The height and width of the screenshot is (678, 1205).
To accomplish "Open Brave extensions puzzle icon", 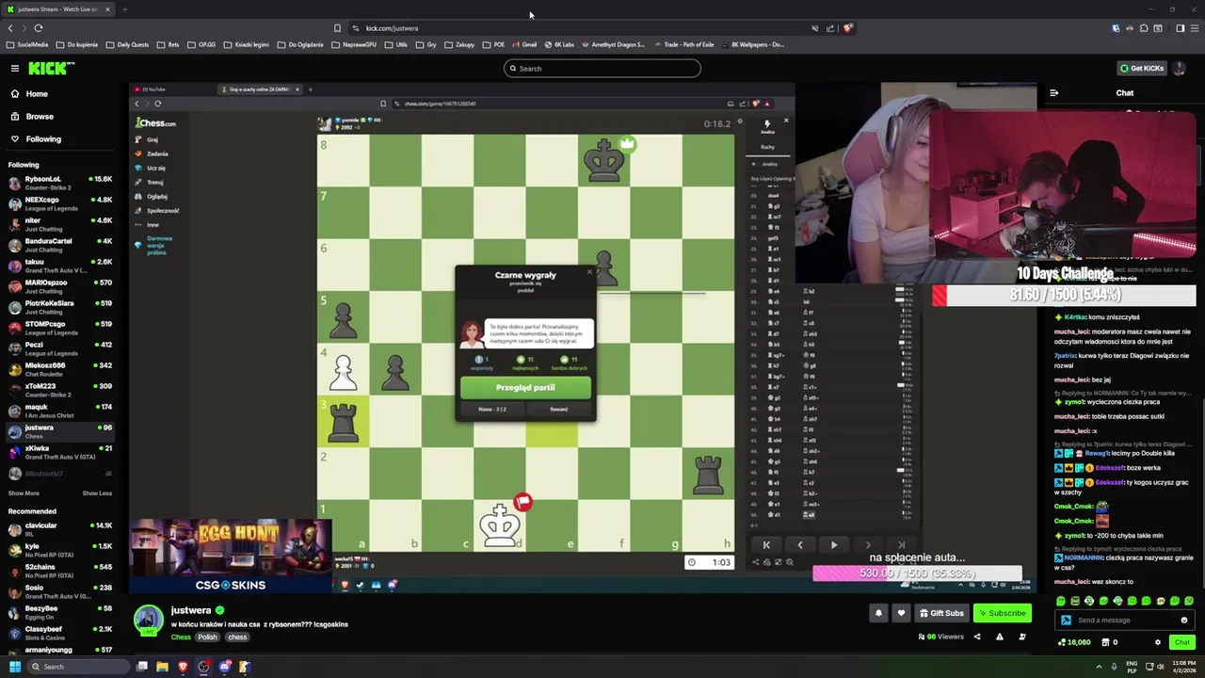I will point(1144,28).
